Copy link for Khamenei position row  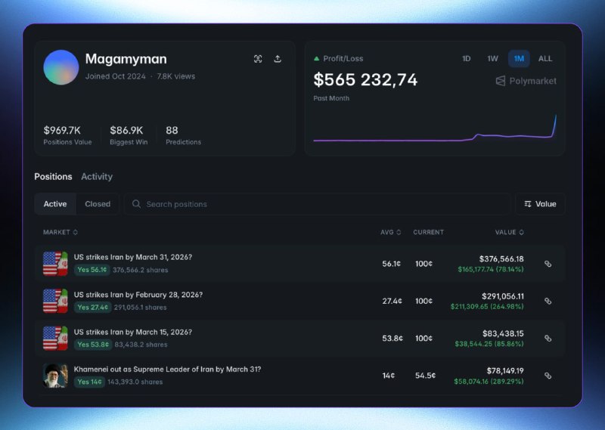coord(548,376)
